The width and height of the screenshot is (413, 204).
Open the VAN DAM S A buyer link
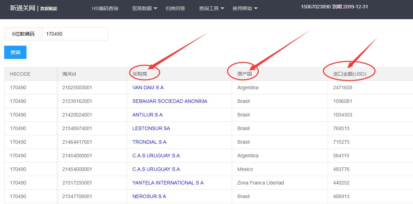148,88
